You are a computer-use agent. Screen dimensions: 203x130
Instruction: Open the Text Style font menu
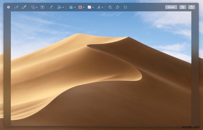click(100, 7)
